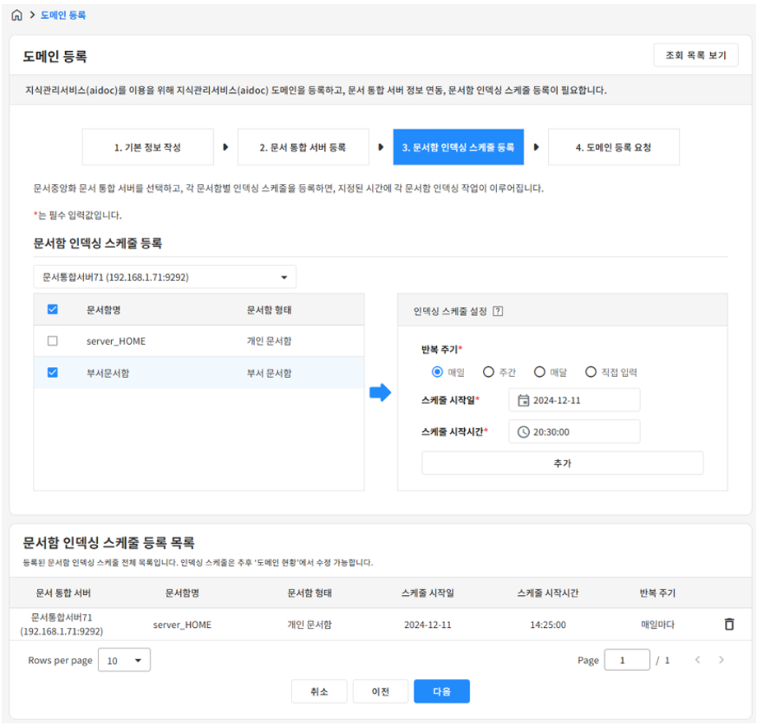Click the Page number input field

626,660
